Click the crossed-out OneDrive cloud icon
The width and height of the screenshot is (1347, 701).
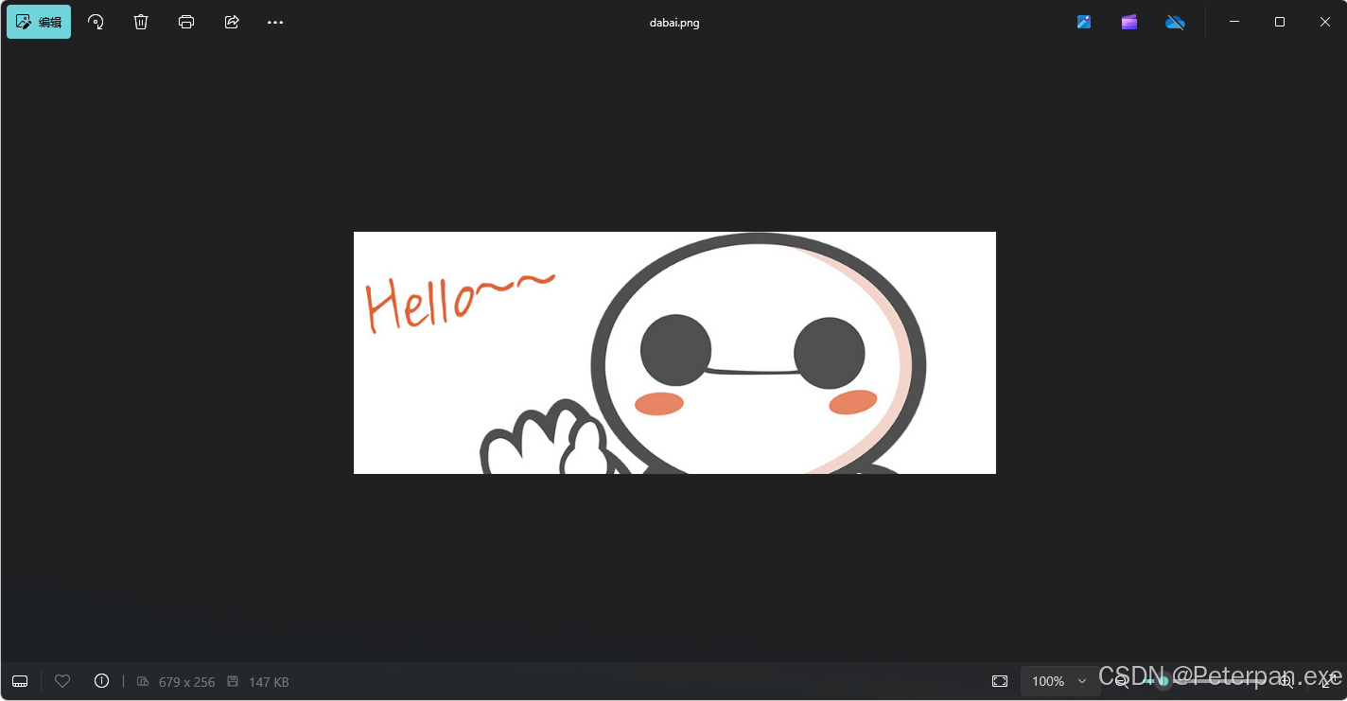tap(1175, 22)
